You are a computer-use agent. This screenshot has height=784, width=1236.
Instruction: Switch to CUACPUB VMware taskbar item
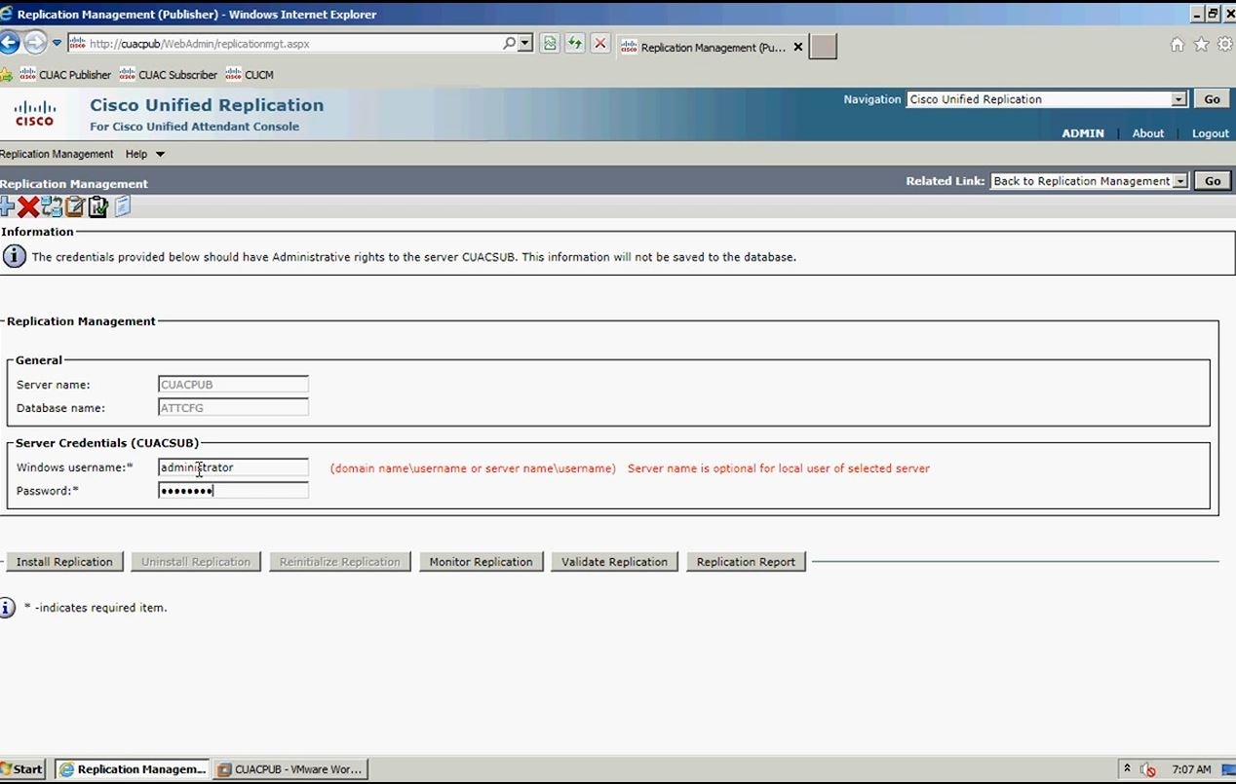pyautogui.click(x=290, y=769)
